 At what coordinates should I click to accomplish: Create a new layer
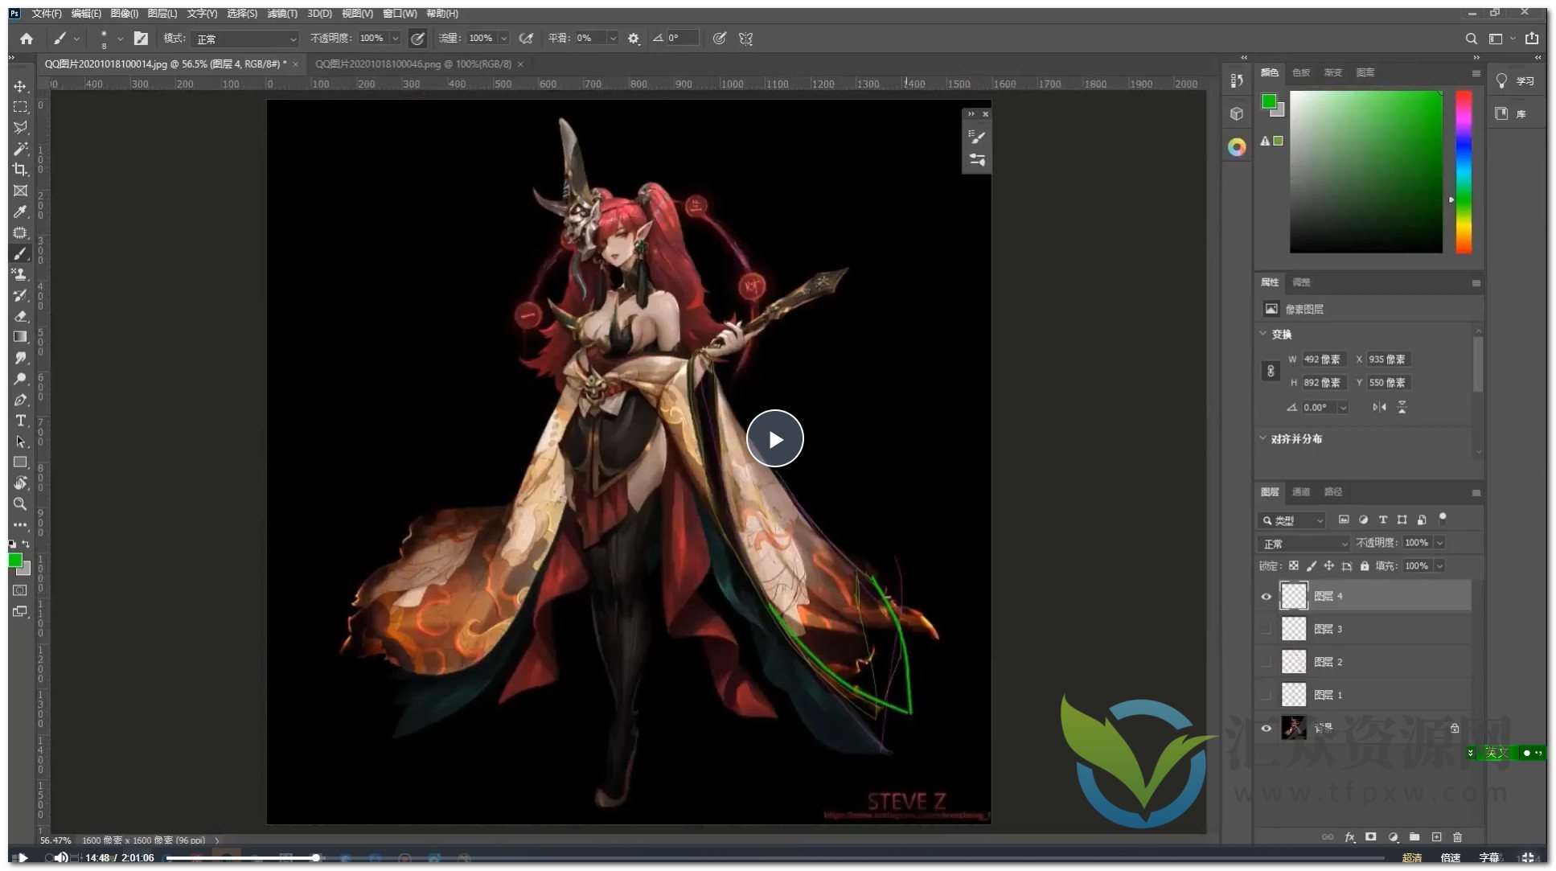pos(1436,837)
